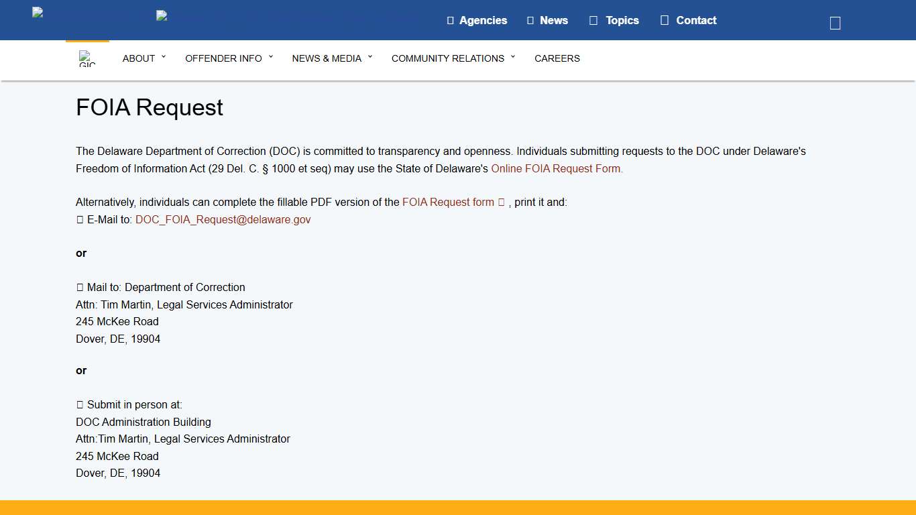Open the Online FOIA Request Form link
Viewport: 916px width, 515px height.
click(557, 169)
